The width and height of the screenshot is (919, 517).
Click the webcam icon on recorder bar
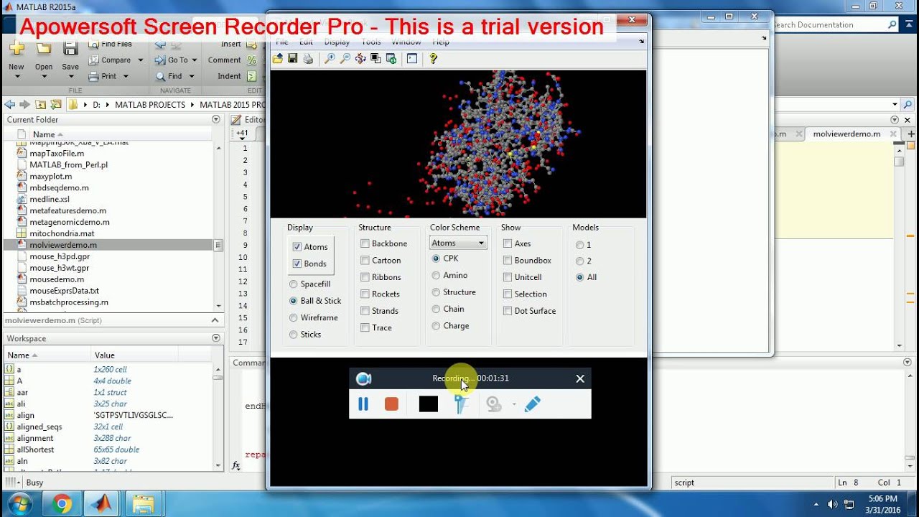pos(494,404)
